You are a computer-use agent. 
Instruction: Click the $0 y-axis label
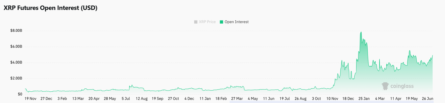[x=20, y=94]
